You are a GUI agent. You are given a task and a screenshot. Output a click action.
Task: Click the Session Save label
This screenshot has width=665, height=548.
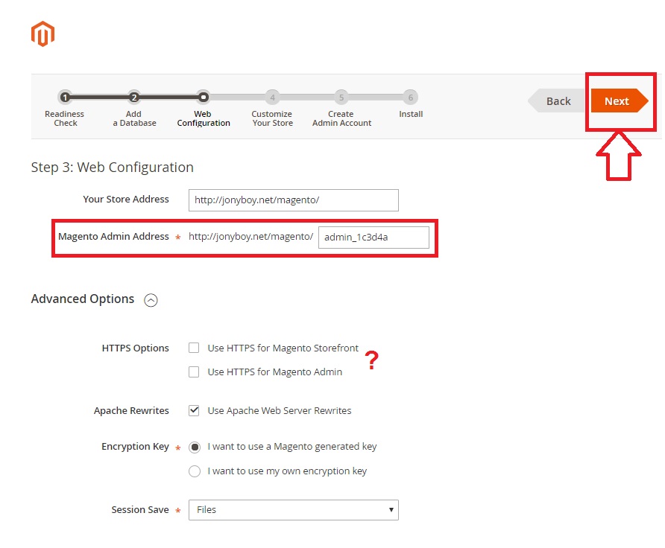140,510
